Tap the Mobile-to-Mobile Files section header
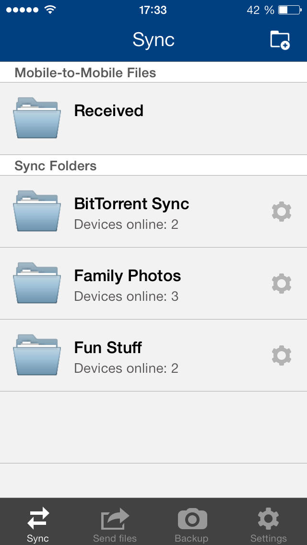Viewport: 307px width, 545px height. coord(85,73)
